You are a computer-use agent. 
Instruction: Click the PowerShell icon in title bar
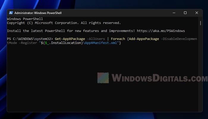[11, 13]
